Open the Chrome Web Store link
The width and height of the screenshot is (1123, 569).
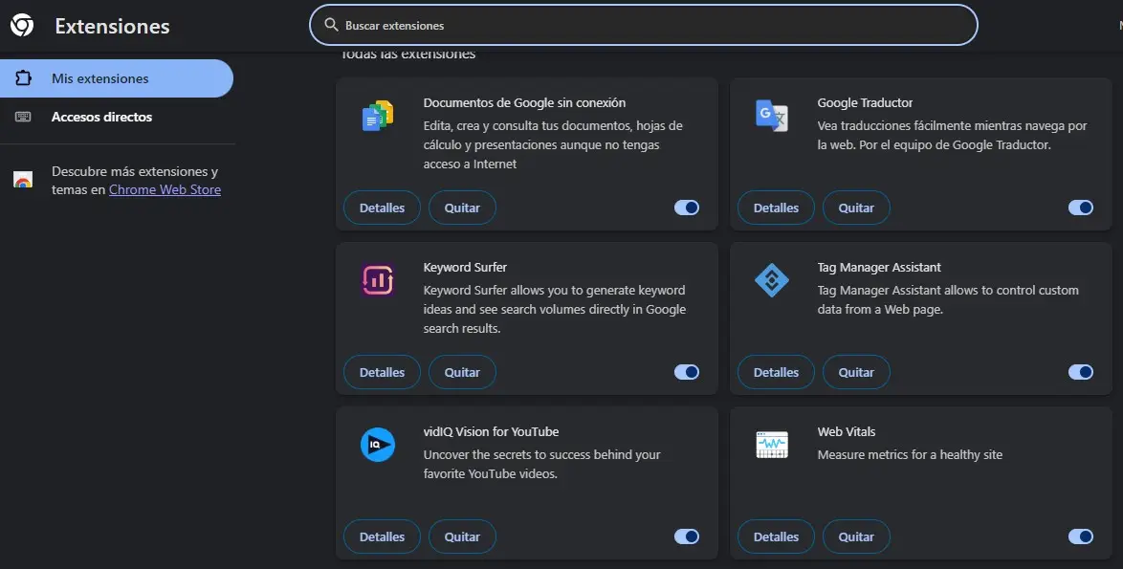pyautogui.click(x=165, y=189)
